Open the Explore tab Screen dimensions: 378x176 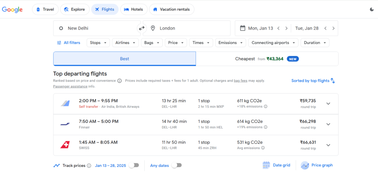75,9
